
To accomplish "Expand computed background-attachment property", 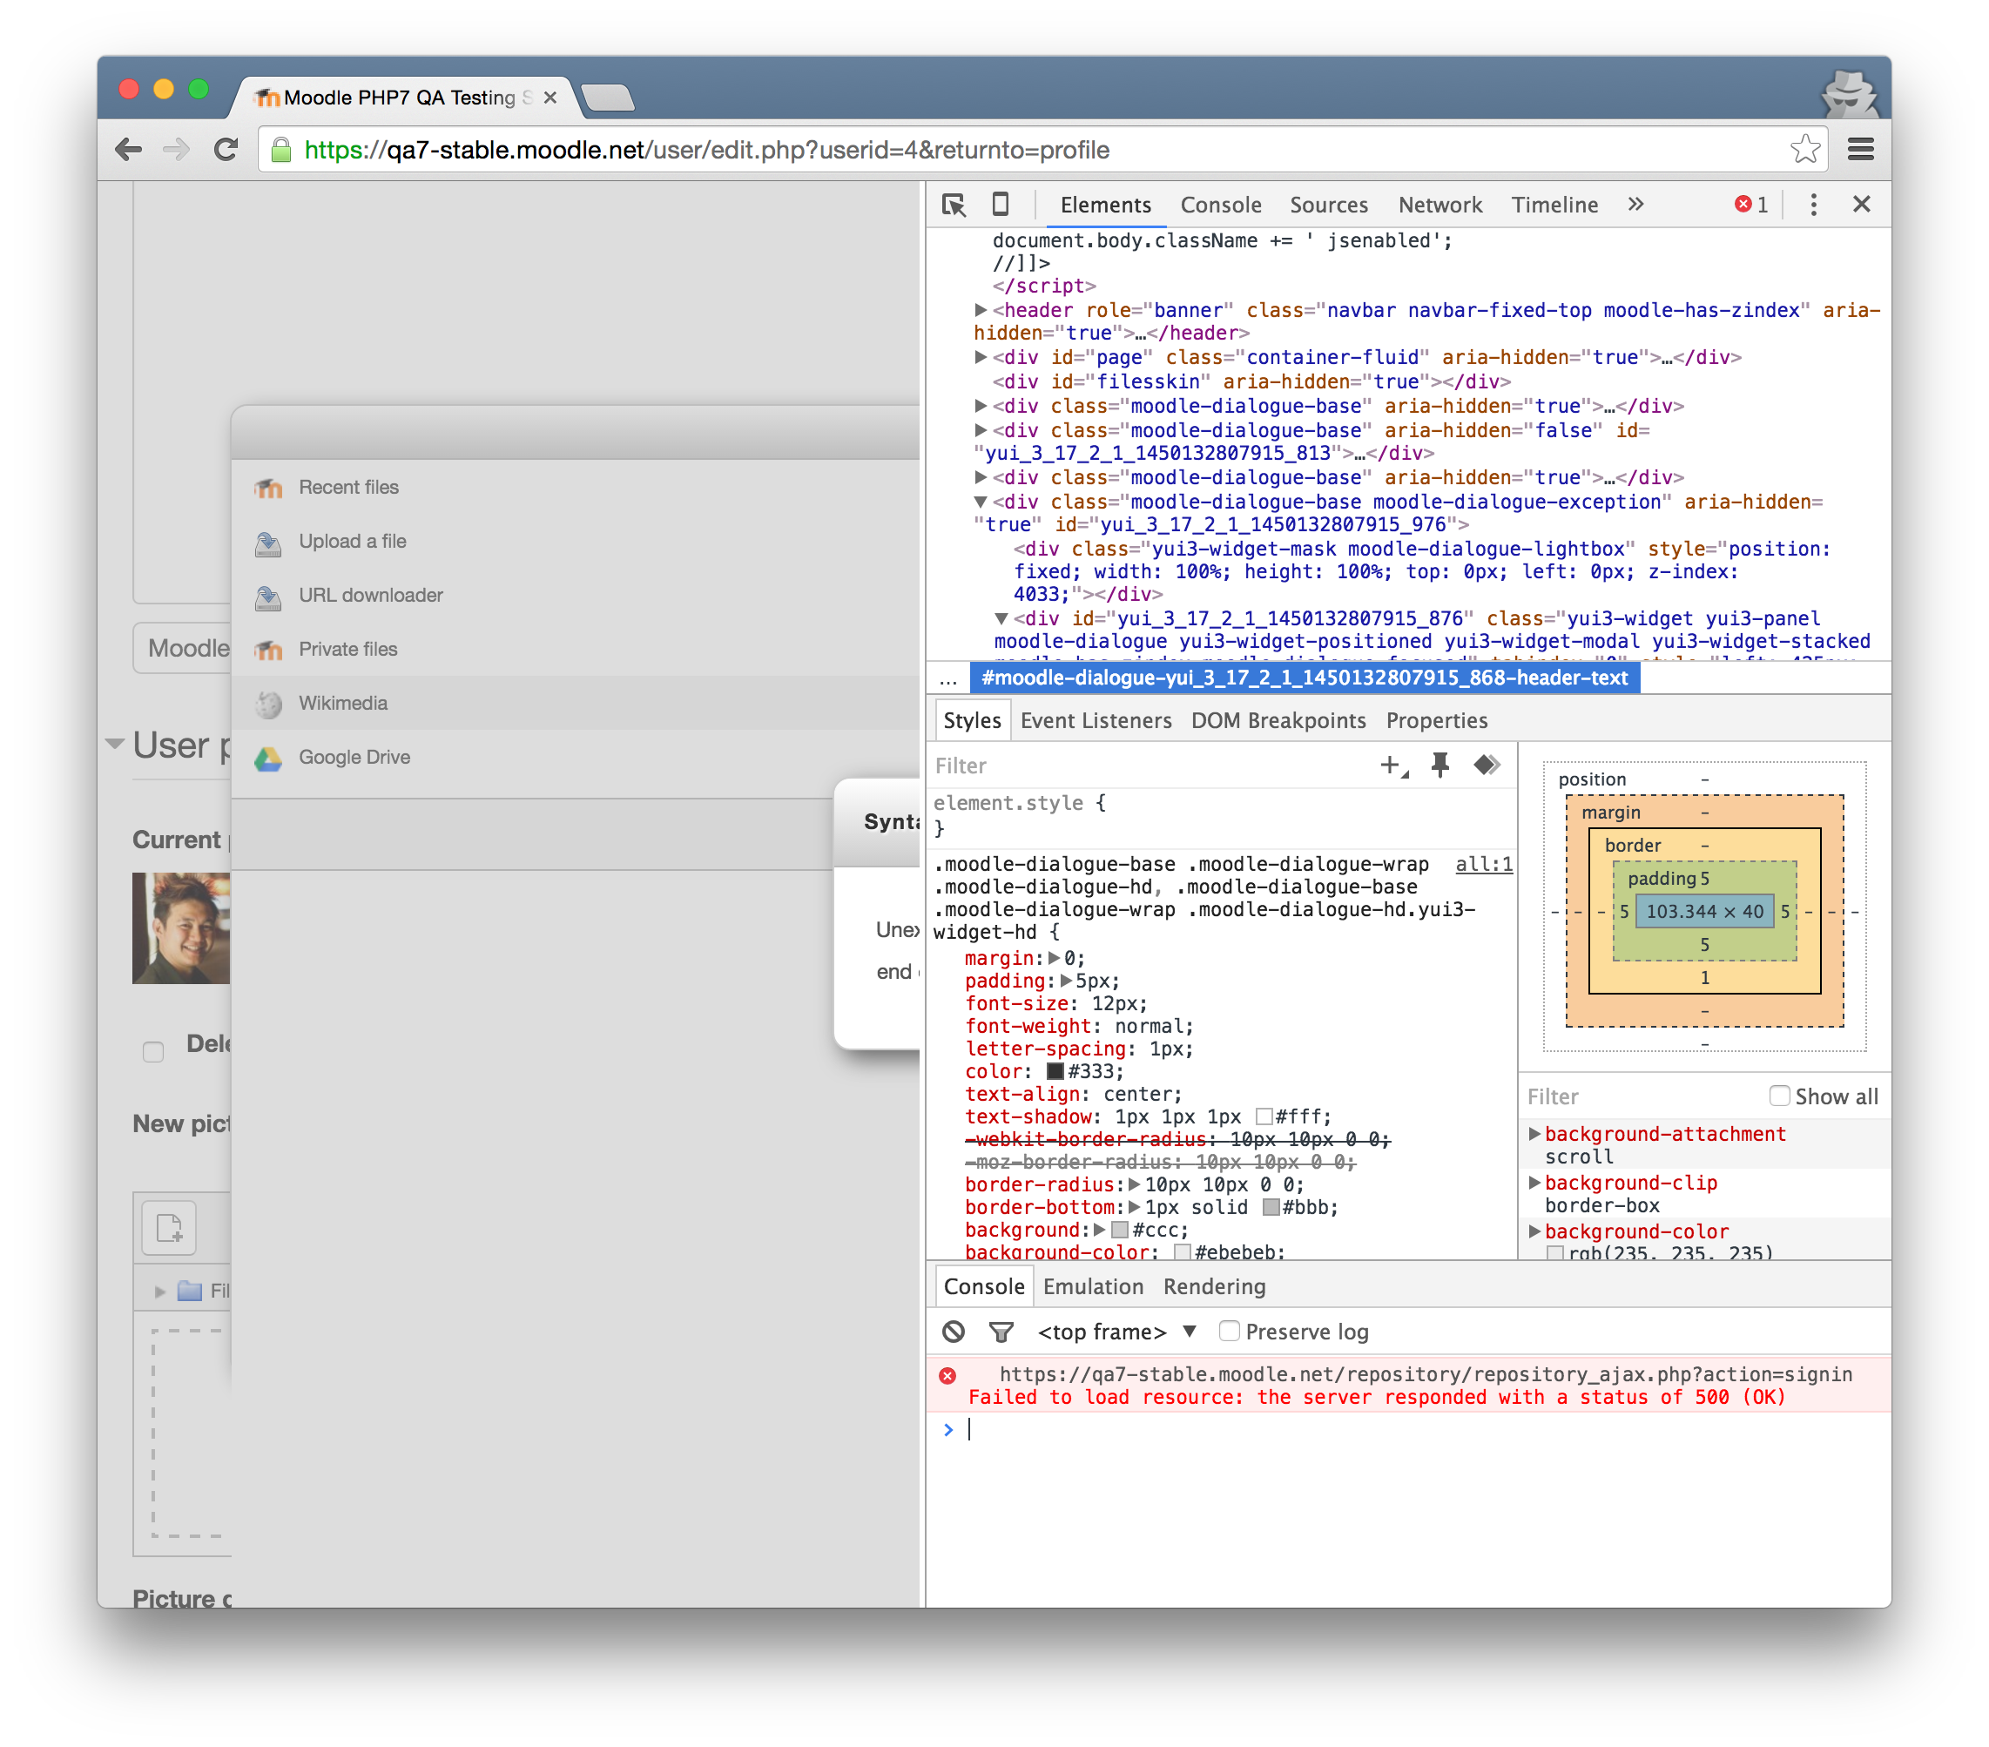I will [1534, 1134].
